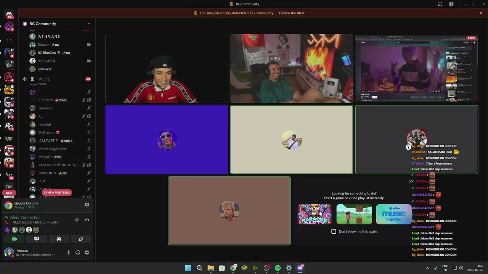Open Windows Start menu

coord(188,268)
